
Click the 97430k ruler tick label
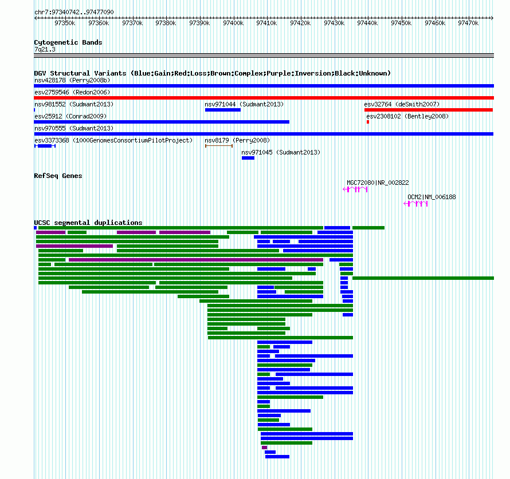click(x=334, y=23)
